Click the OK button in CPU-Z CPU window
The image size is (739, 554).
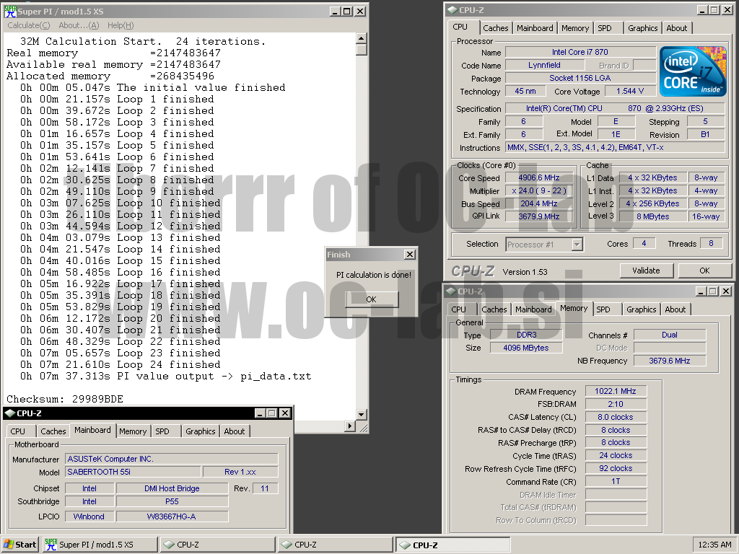pyautogui.click(x=704, y=271)
